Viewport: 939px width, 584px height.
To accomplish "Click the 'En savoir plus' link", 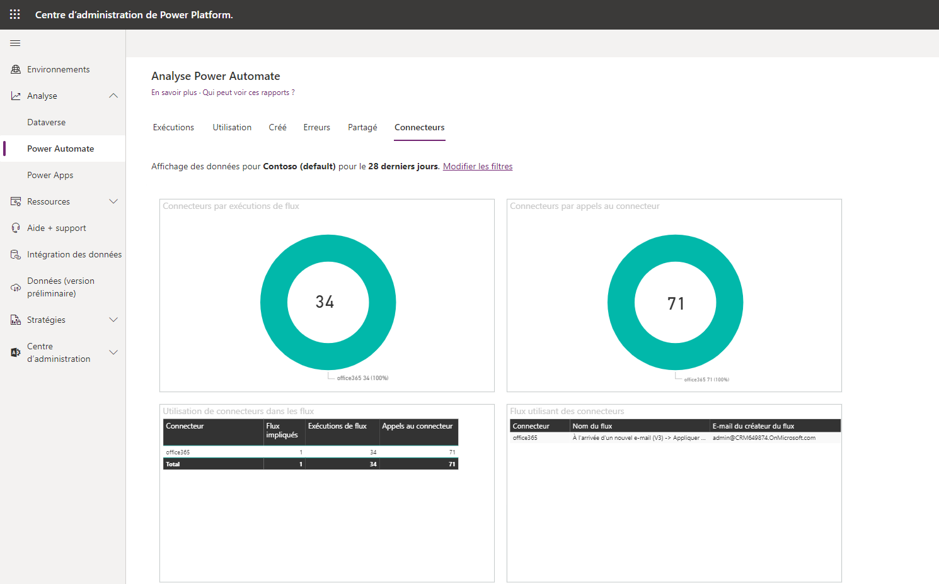I will pyautogui.click(x=174, y=93).
